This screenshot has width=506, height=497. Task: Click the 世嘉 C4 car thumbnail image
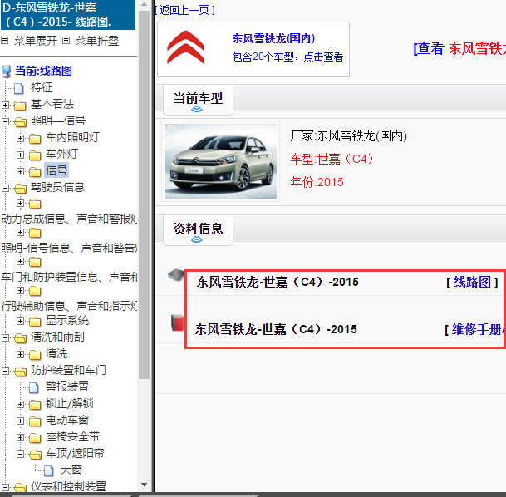(x=220, y=161)
